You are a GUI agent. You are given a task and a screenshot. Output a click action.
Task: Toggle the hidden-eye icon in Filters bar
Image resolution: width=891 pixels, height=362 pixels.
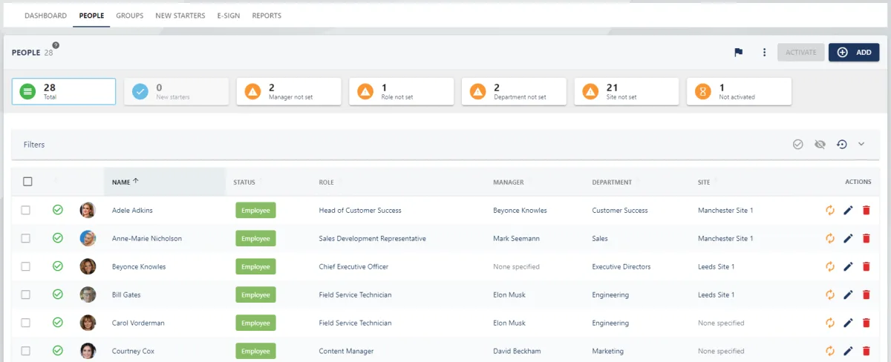[820, 145]
